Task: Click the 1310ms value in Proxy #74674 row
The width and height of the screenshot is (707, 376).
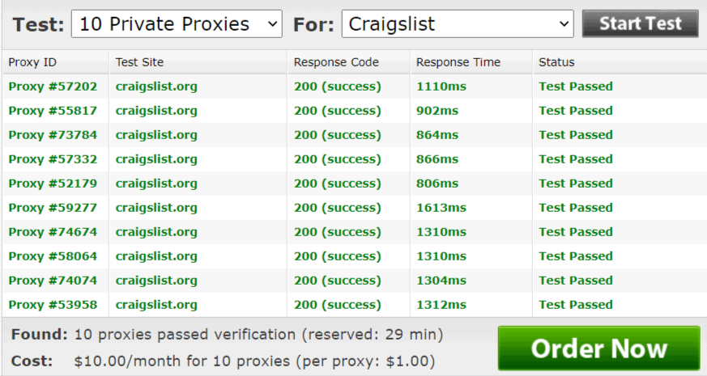Action: point(441,232)
